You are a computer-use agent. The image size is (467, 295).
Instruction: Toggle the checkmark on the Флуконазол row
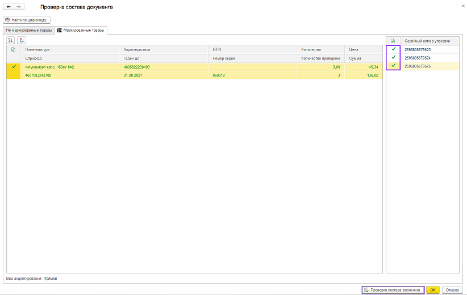[13, 66]
